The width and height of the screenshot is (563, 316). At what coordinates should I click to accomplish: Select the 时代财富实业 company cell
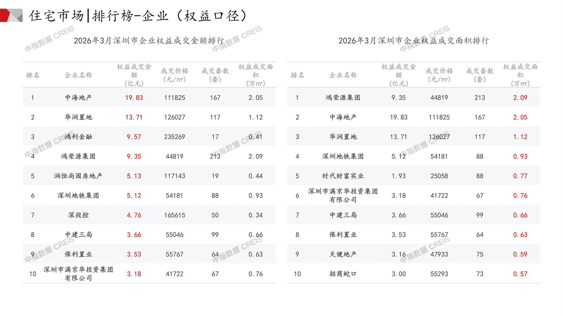click(343, 176)
